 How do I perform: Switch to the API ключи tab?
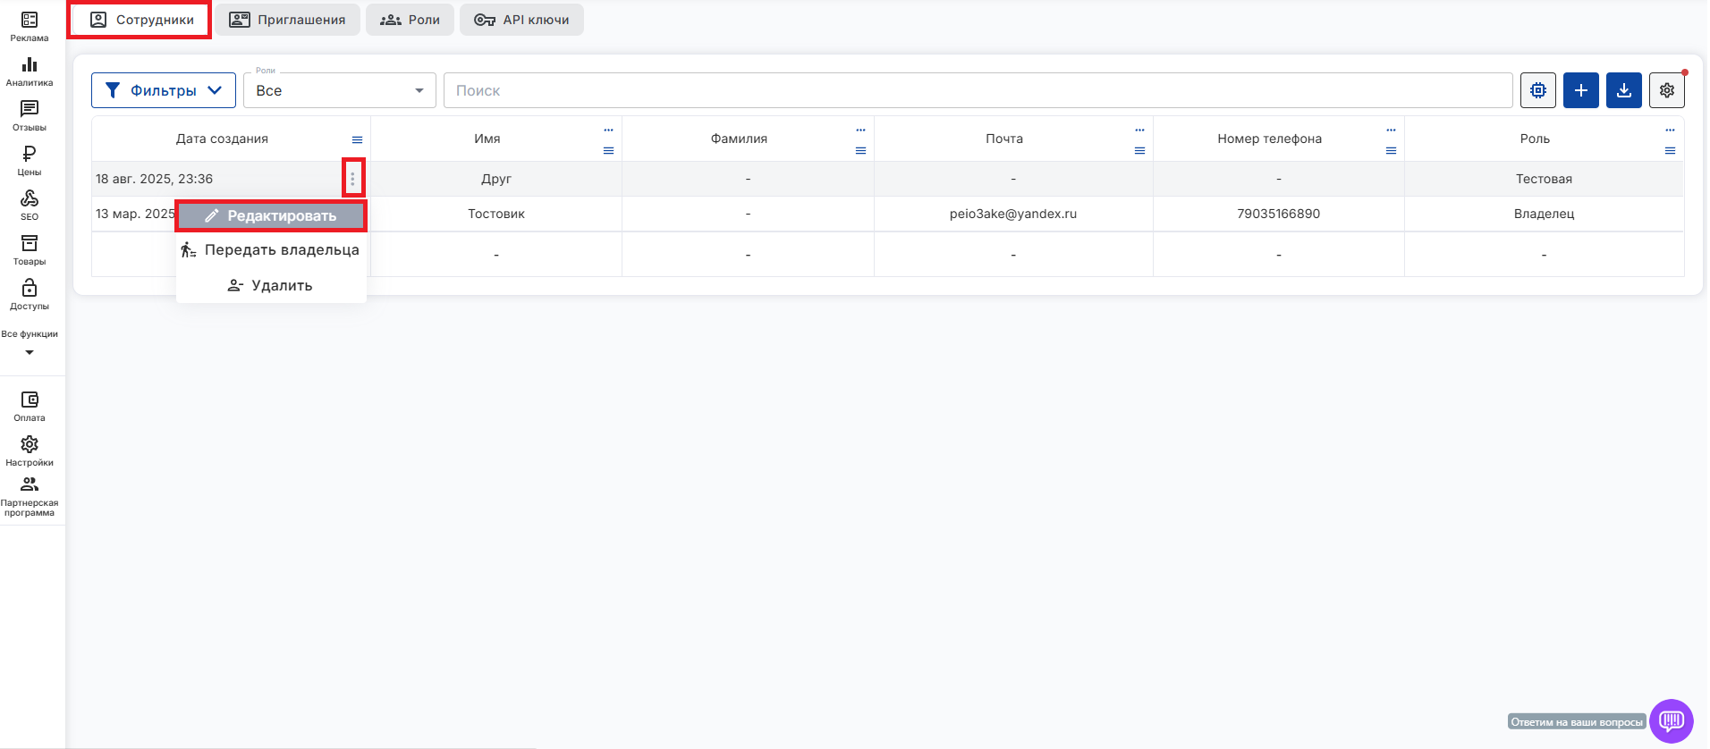click(521, 20)
